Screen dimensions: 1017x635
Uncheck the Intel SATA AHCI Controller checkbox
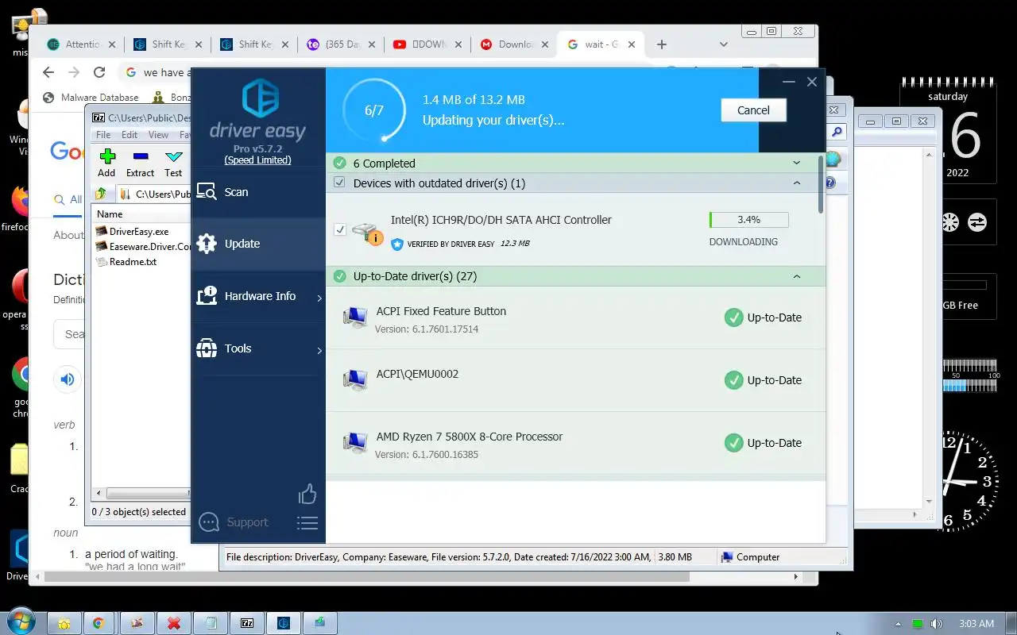click(340, 229)
